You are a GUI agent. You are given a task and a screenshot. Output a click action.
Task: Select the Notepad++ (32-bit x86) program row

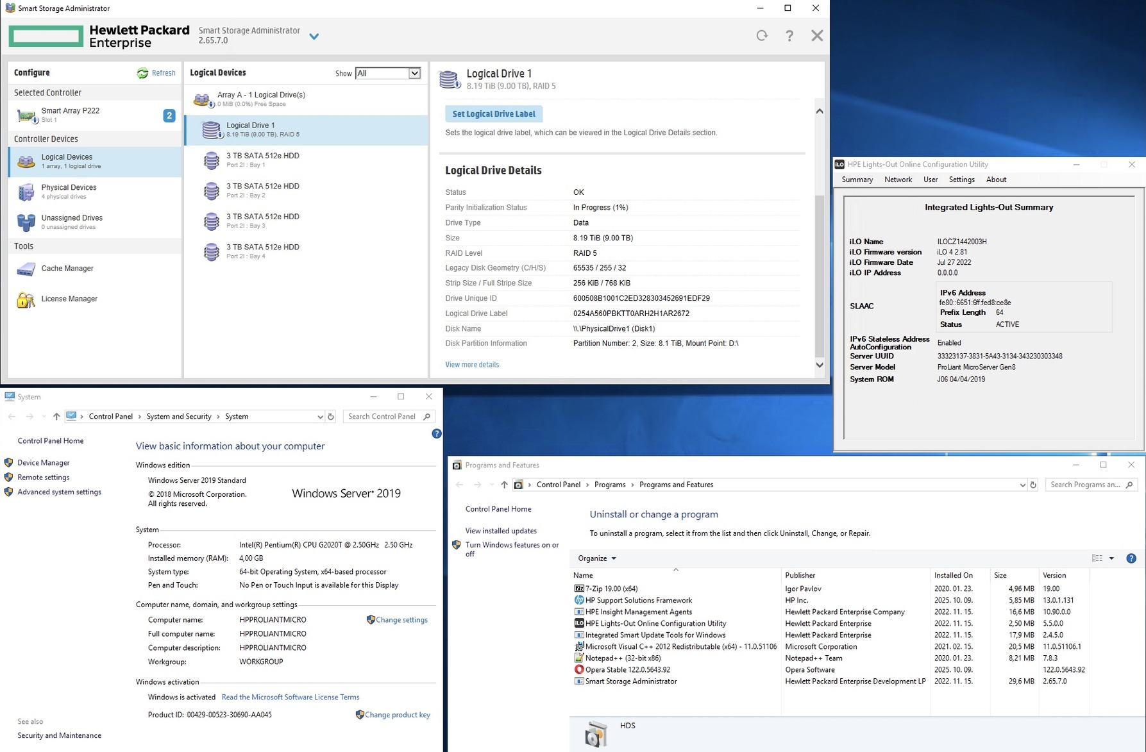click(x=829, y=658)
